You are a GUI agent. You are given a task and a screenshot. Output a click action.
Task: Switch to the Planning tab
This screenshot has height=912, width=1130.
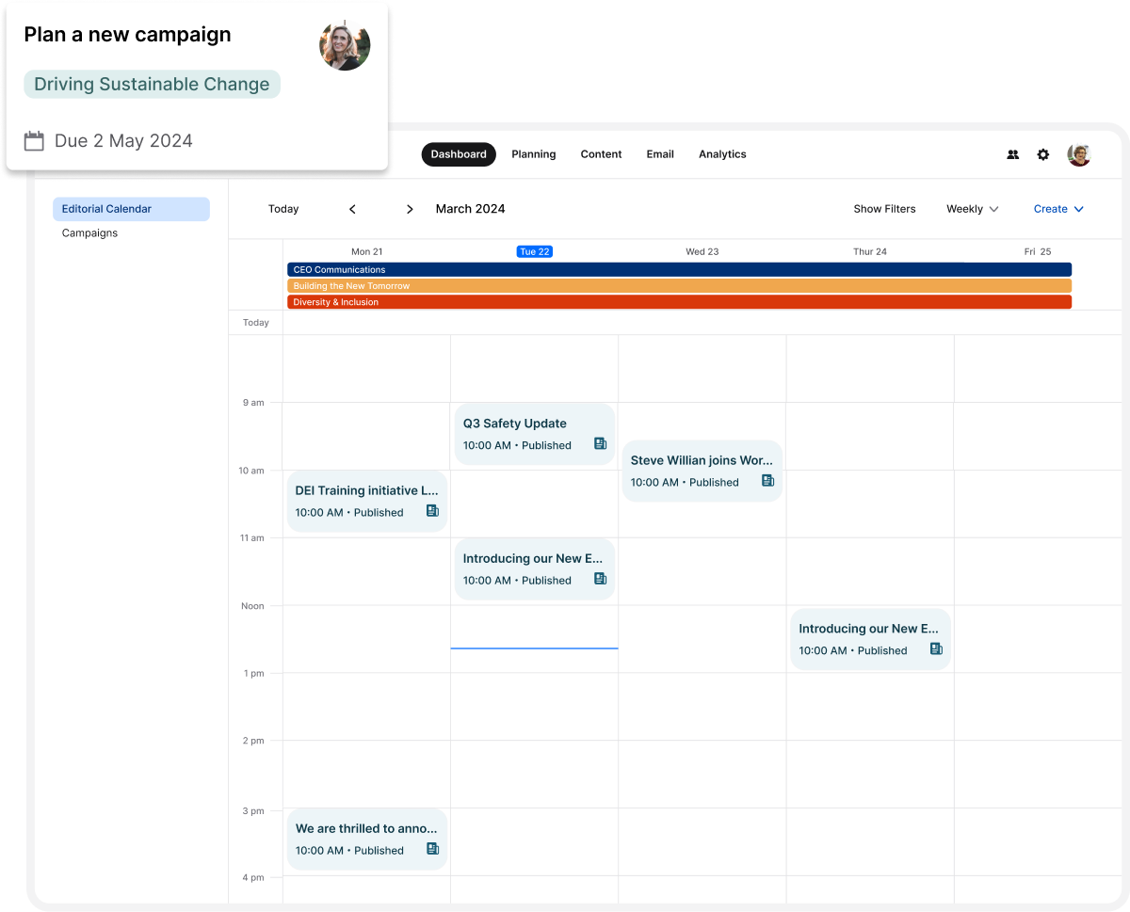(x=533, y=154)
